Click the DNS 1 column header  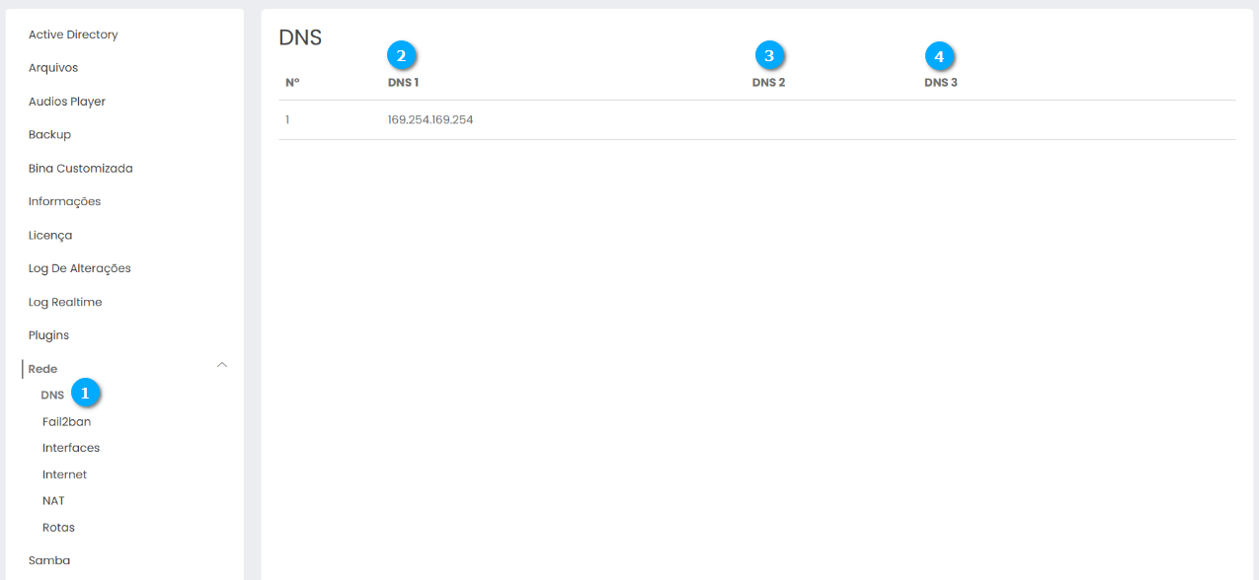pos(403,83)
